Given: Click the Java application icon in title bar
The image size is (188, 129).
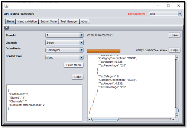Looking at the screenshot, I should pos(6,6).
